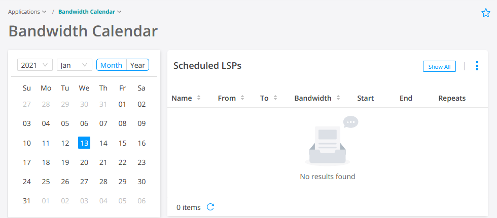Open the Jan month dropdown

click(74, 65)
